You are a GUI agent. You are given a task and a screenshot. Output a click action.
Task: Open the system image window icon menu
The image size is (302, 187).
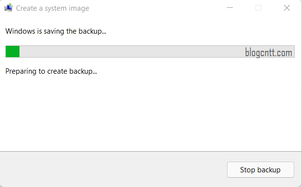pos(8,8)
